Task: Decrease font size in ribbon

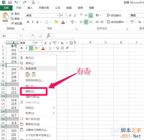Action: click(75, 16)
